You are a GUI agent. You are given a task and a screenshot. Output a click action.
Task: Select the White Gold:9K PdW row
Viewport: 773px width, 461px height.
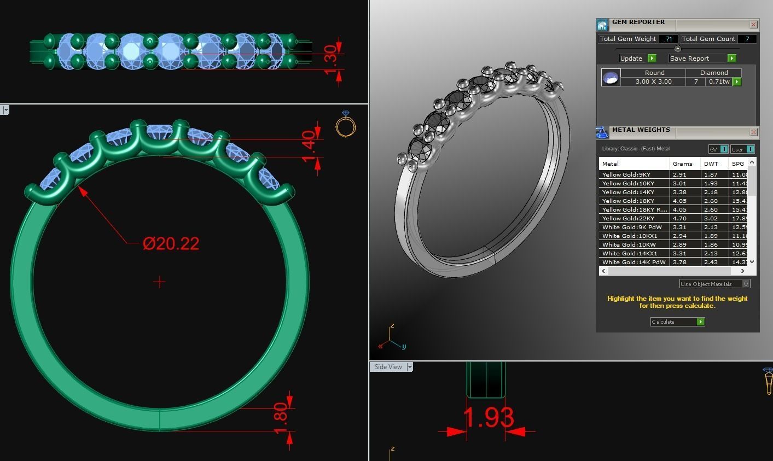point(673,227)
